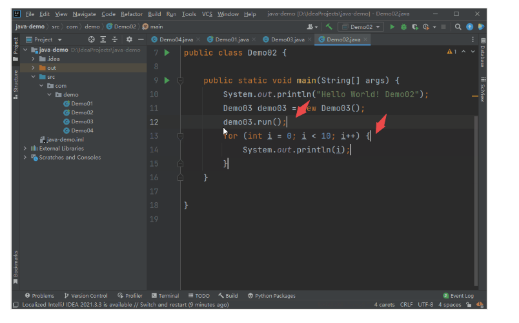Toggle the Project side tool window
This screenshot has width=519, height=323.
pos(15,49)
